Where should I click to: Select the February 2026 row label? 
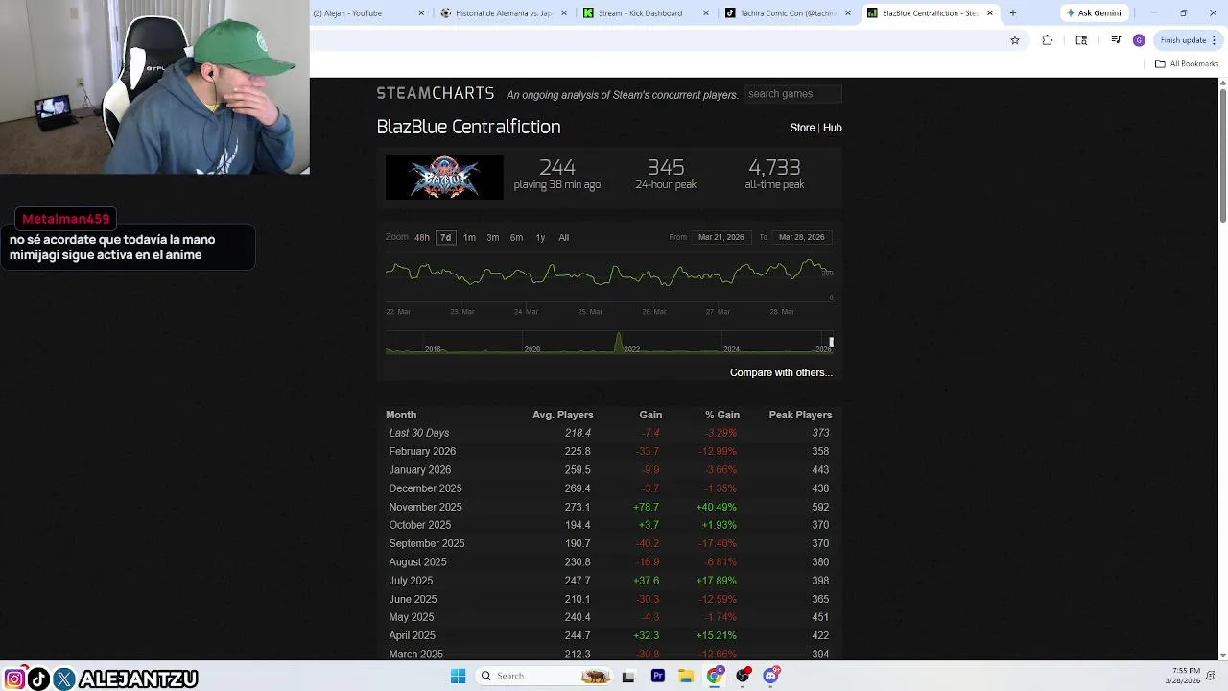coord(422,451)
